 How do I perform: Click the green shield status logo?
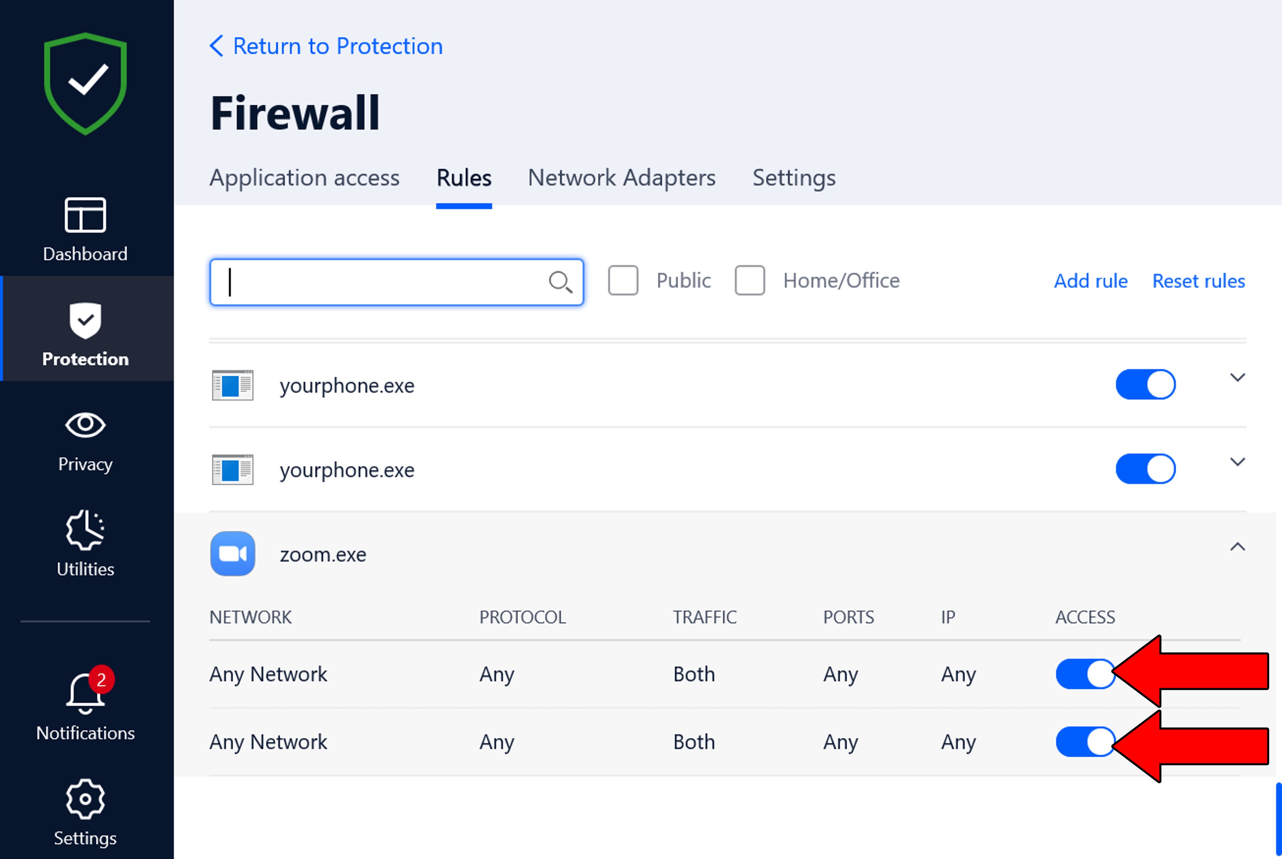85,83
